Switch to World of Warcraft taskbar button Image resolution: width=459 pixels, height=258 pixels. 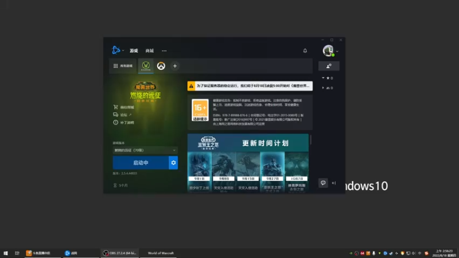pyautogui.click(x=158, y=253)
